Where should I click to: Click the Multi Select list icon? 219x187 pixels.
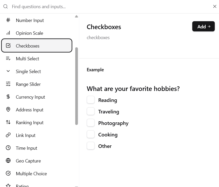pyautogui.click(x=8, y=59)
